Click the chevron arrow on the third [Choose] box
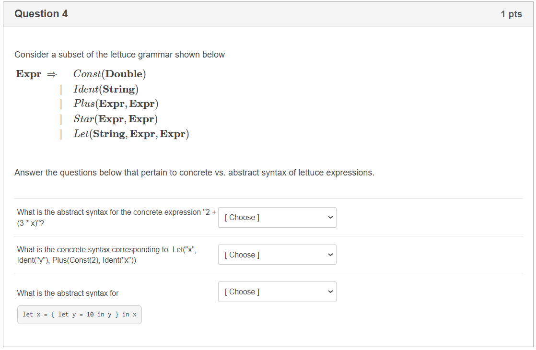Viewport: 536px width, 350px height. 330,292
